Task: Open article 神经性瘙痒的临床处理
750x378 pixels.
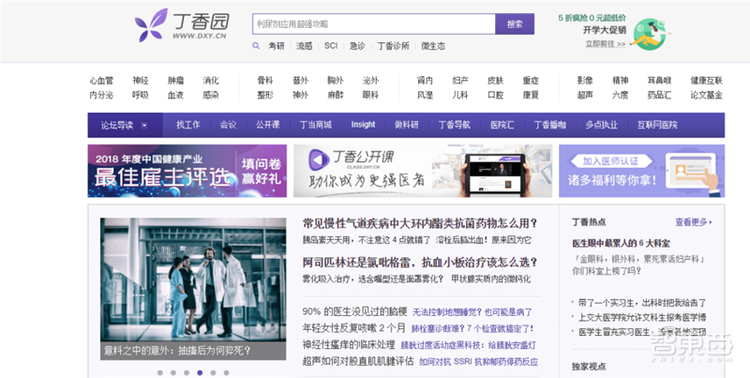Action: [349, 344]
